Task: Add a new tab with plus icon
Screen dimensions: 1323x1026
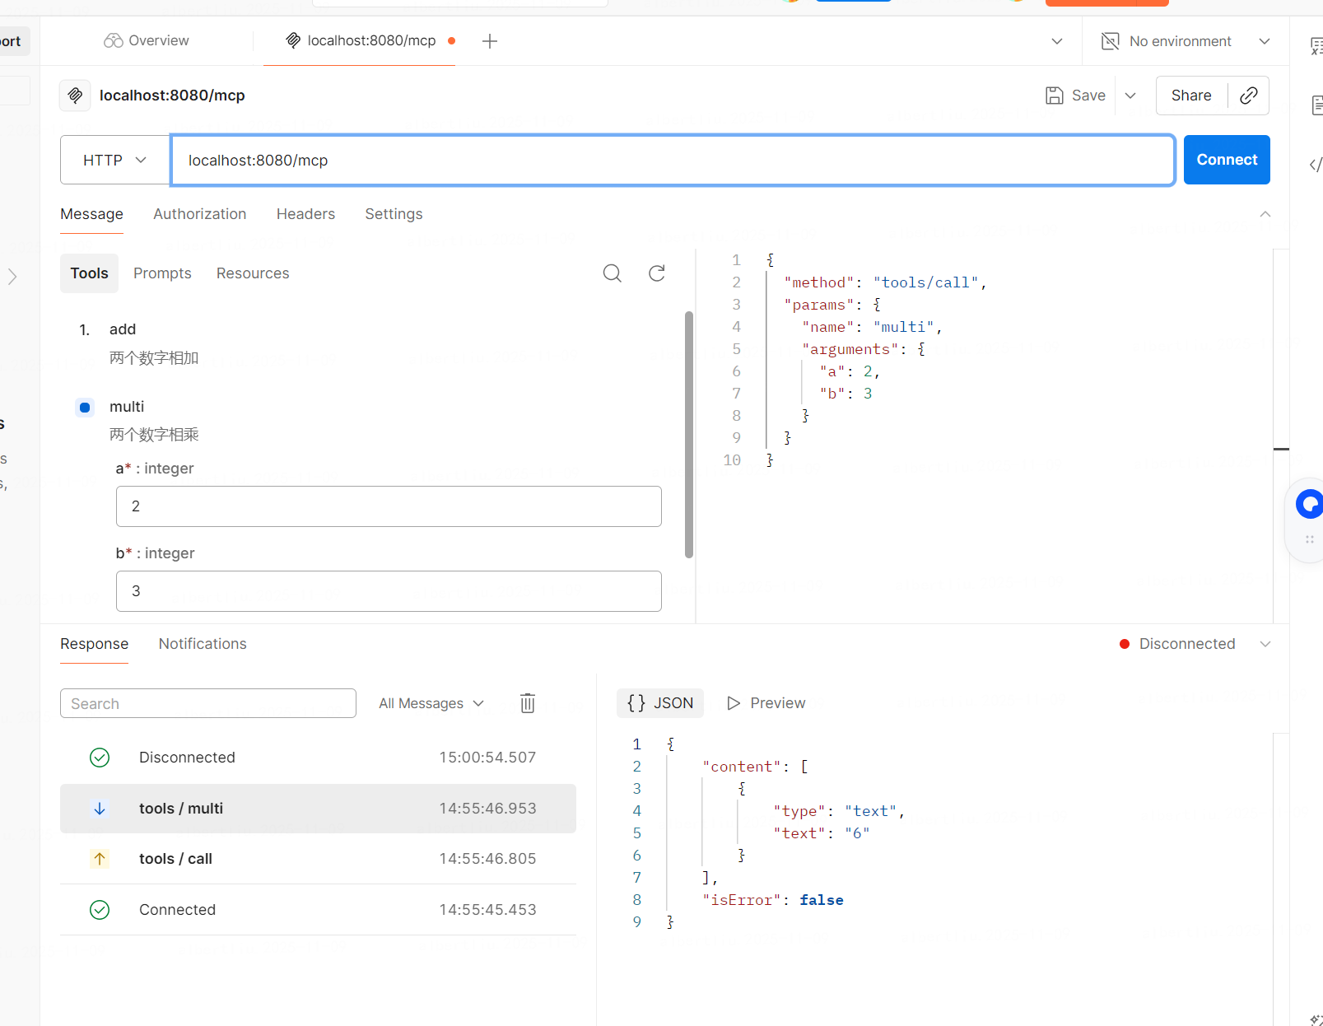Action: tap(490, 41)
